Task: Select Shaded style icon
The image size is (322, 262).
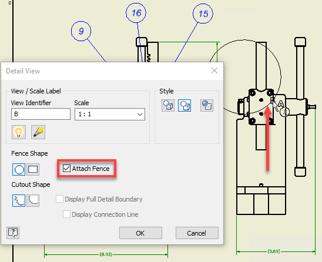Action: tap(207, 106)
